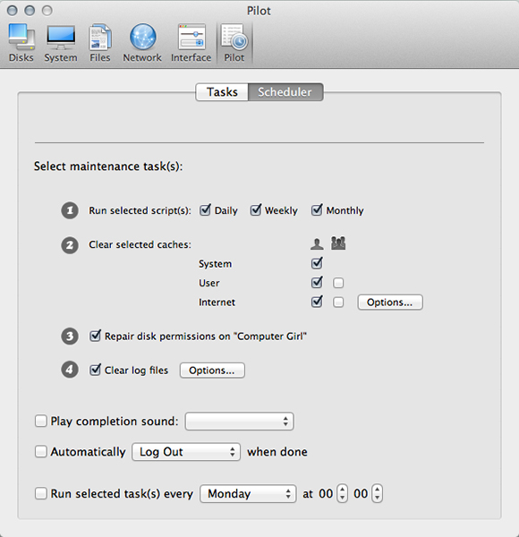Click the 'when done' text
Viewport: 519px width, 537px height.
(x=277, y=452)
